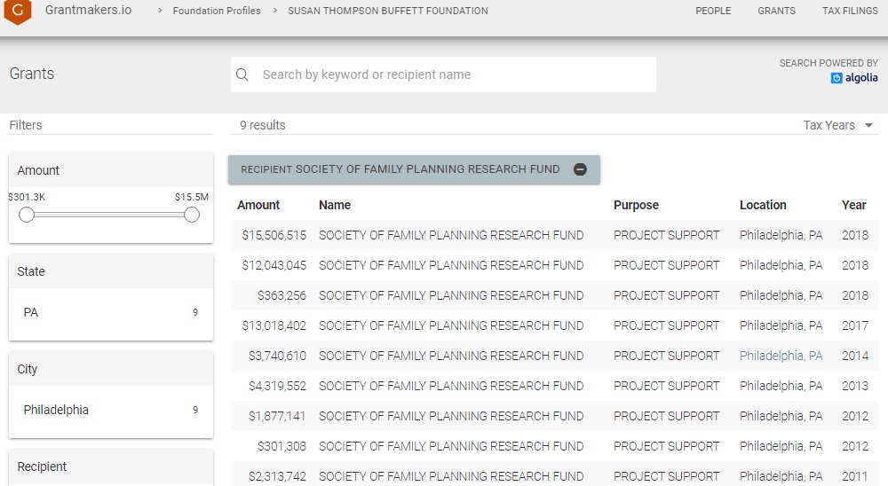The height and width of the screenshot is (486, 888).
Task: Click the Location column header
Action: (x=763, y=205)
